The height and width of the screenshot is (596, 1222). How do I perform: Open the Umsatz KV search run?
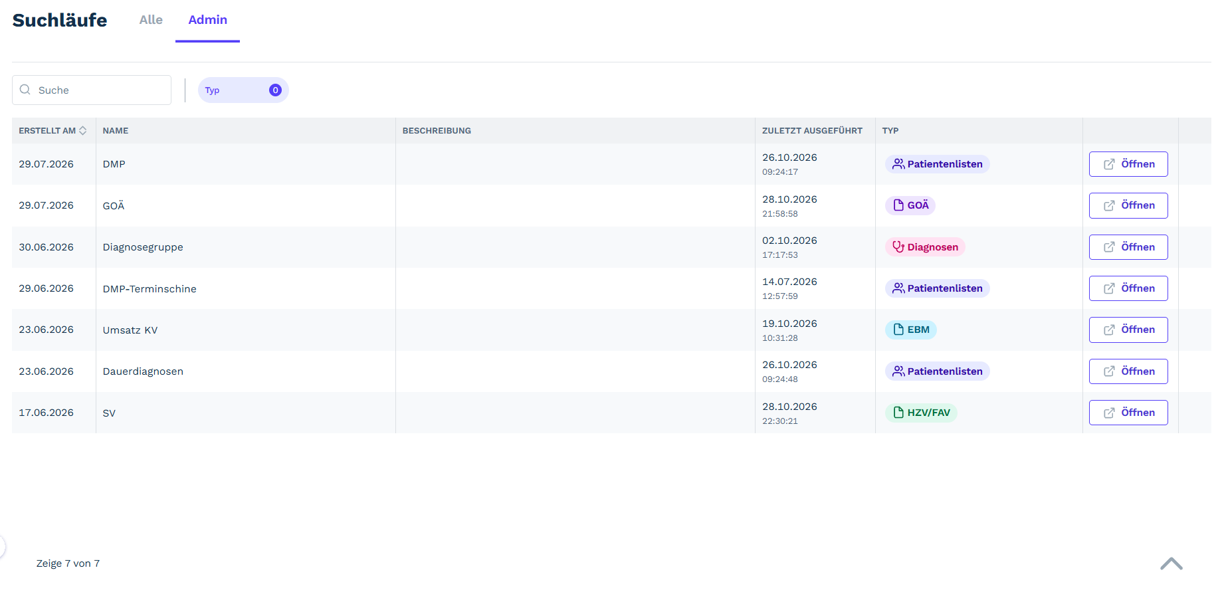tap(1128, 330)
